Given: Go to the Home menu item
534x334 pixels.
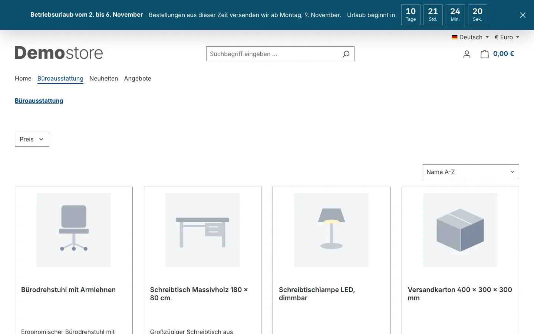Looking at the screenshot, I should point(23,78).
